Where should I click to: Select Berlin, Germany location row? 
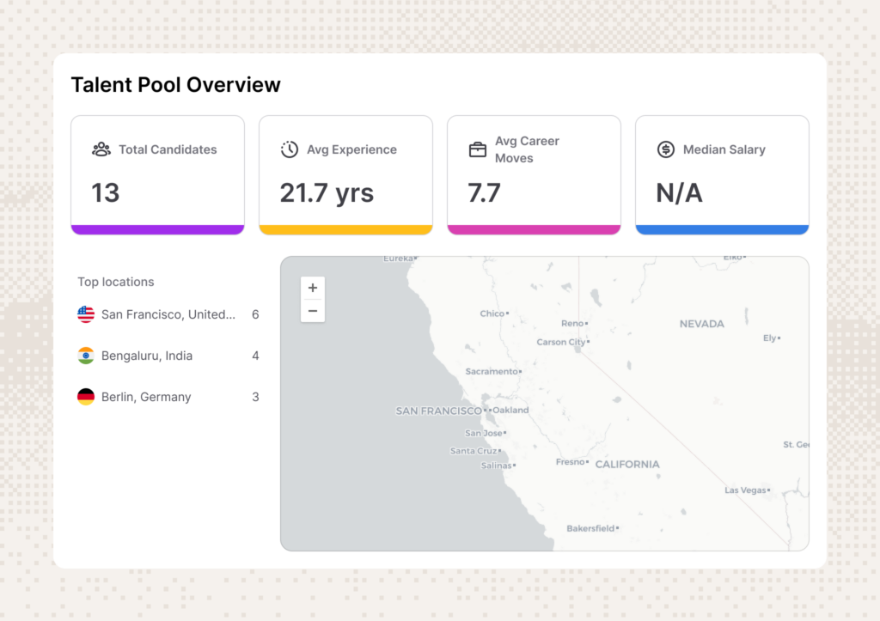point(168,397)
